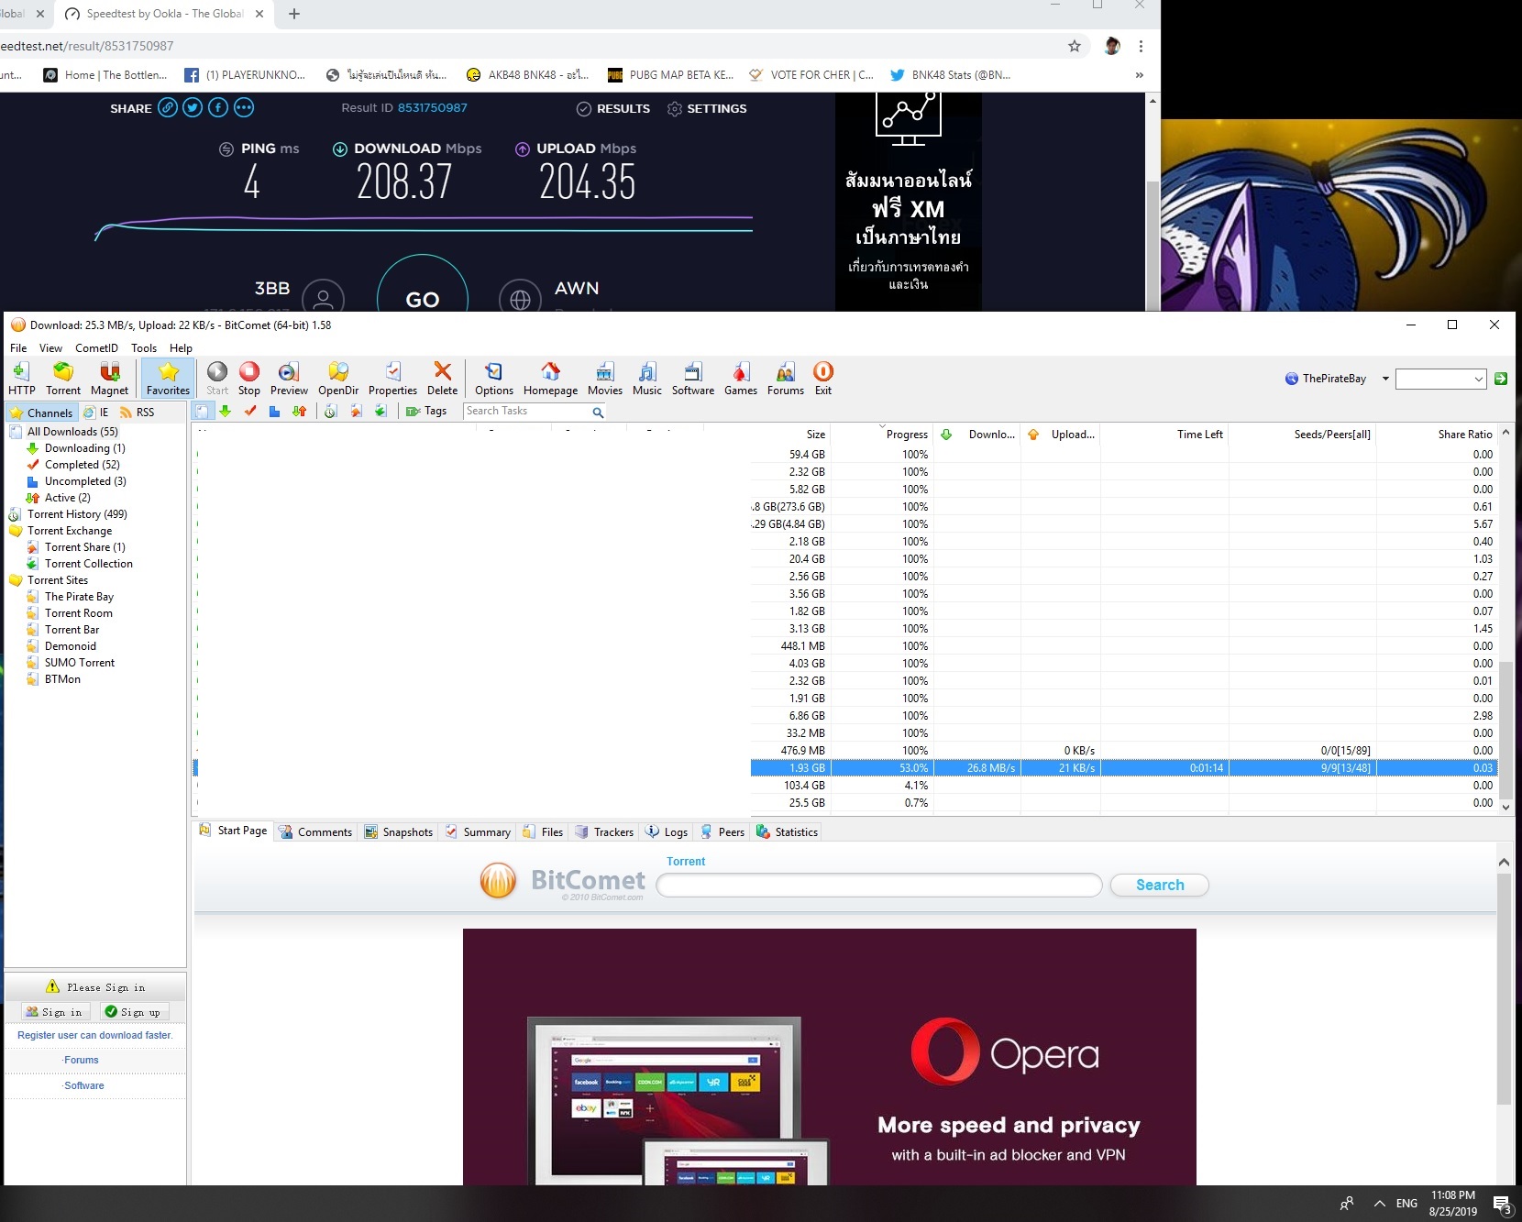1522x1222 pixels.
Task: Open the CometID menu
Action: click(96, 348)
